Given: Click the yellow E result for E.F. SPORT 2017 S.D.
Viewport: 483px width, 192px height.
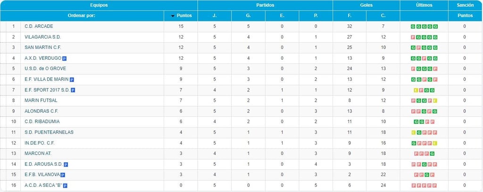Looking at the screenshot, I should pyautogui.click(x=416, y=90).
